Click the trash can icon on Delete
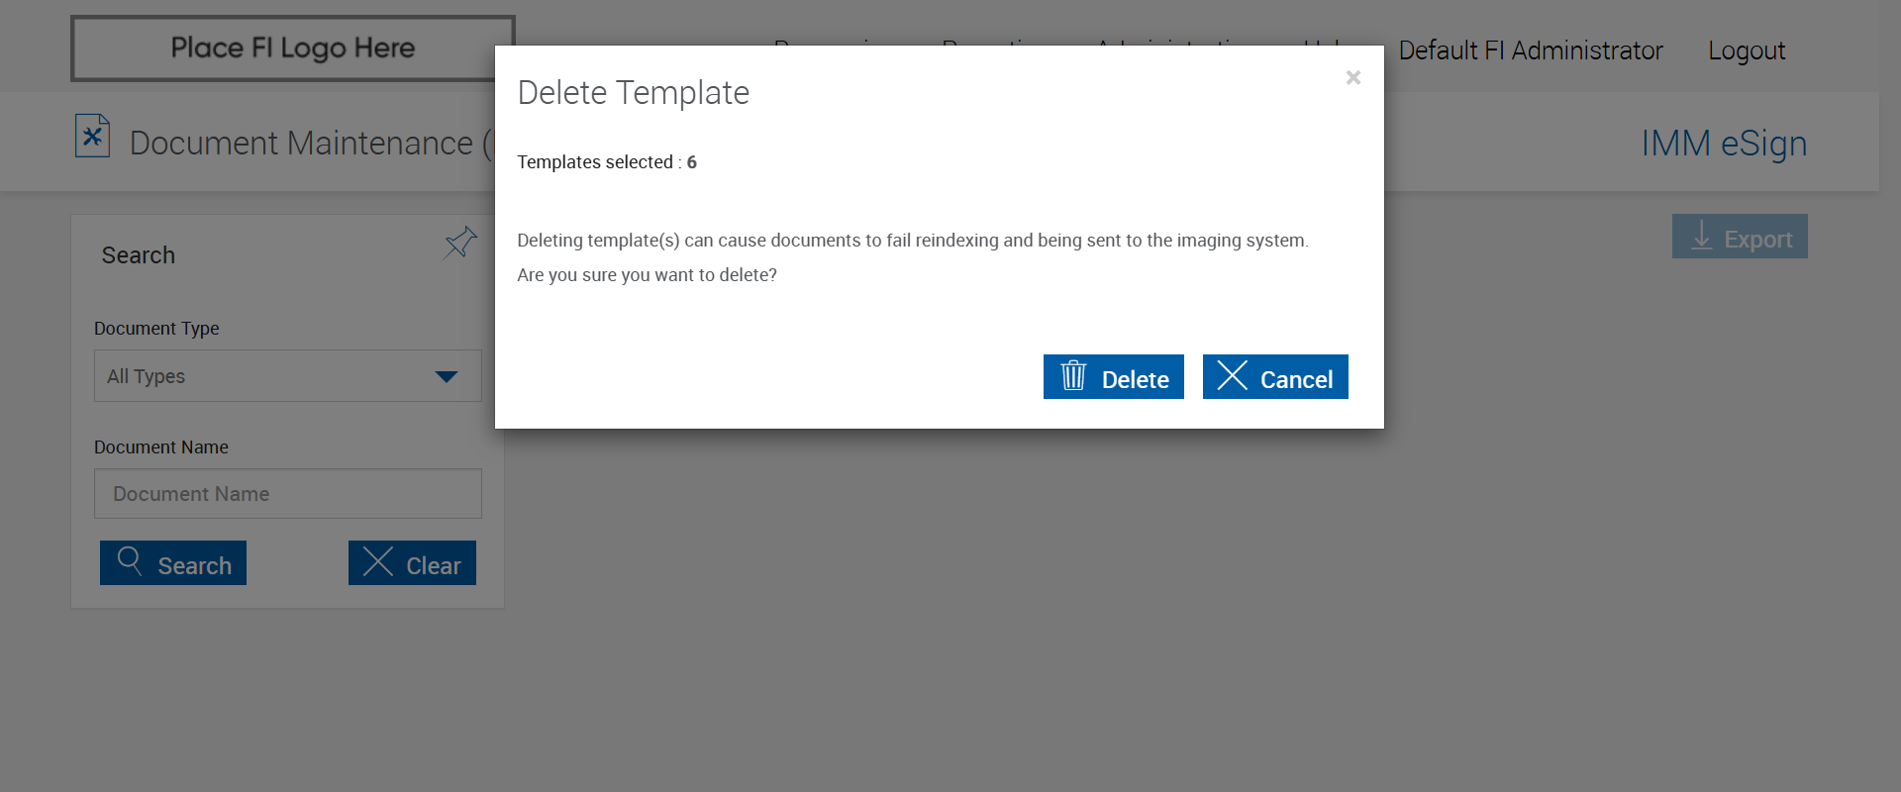 1073,376
